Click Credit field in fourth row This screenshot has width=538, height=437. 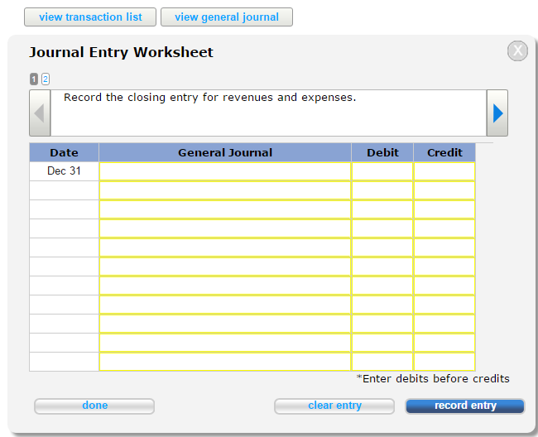(444, 228)
